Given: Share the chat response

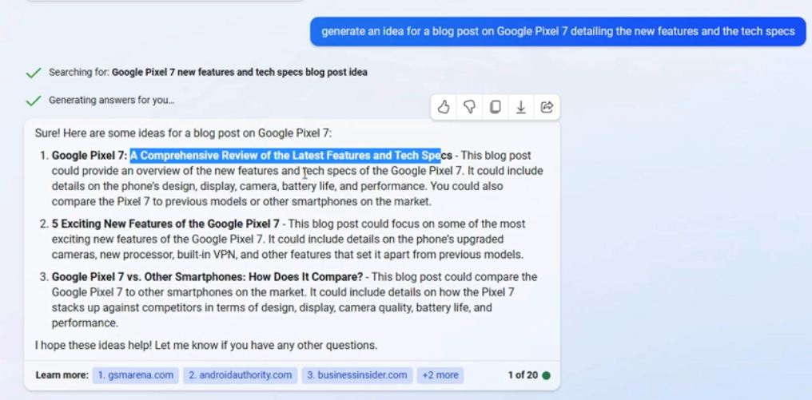Looking at the screenshot, I should coord(547,107).
